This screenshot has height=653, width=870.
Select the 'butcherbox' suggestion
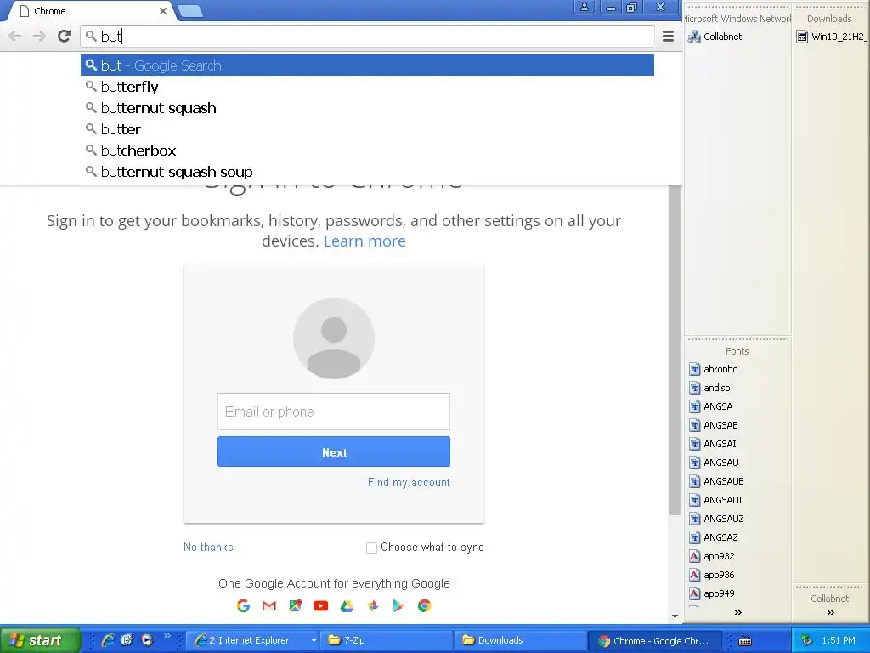(367, 150)
